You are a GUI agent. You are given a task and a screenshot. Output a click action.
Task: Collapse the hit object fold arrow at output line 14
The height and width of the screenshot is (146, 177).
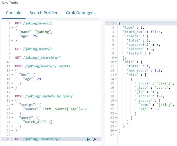point(116,79)
